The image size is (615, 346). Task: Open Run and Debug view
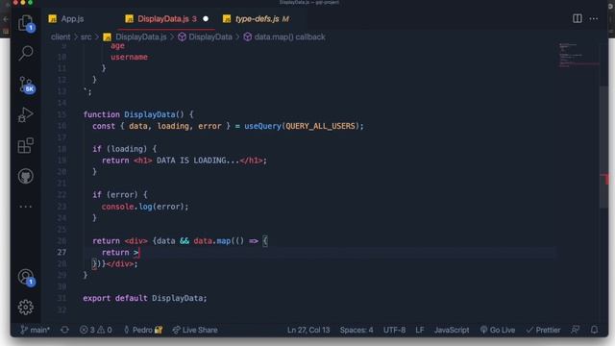point(26,115)
